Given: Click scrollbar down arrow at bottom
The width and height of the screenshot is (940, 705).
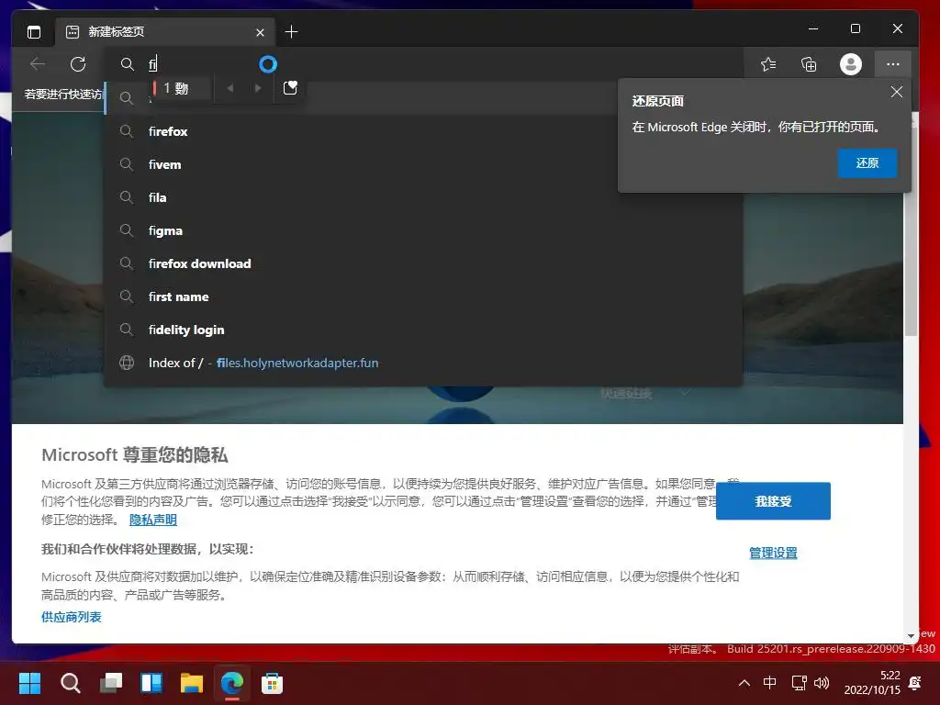Looking at the screenshot, I should tap(911, 635).
